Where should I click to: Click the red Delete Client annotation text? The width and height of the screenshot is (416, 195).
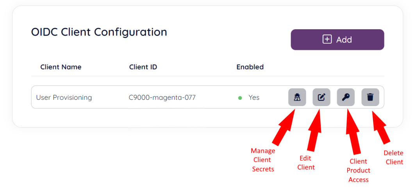(394, 158)
